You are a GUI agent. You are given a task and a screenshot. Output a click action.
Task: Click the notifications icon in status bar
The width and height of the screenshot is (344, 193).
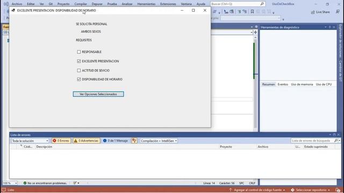point(338,190)
